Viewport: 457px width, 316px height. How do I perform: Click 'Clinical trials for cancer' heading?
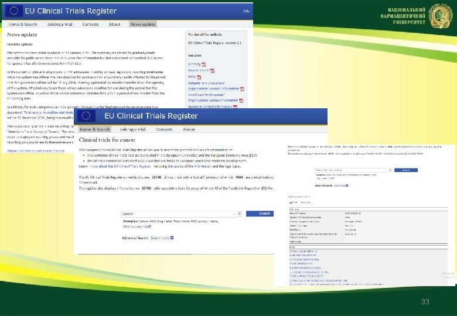tap(107, 140)
